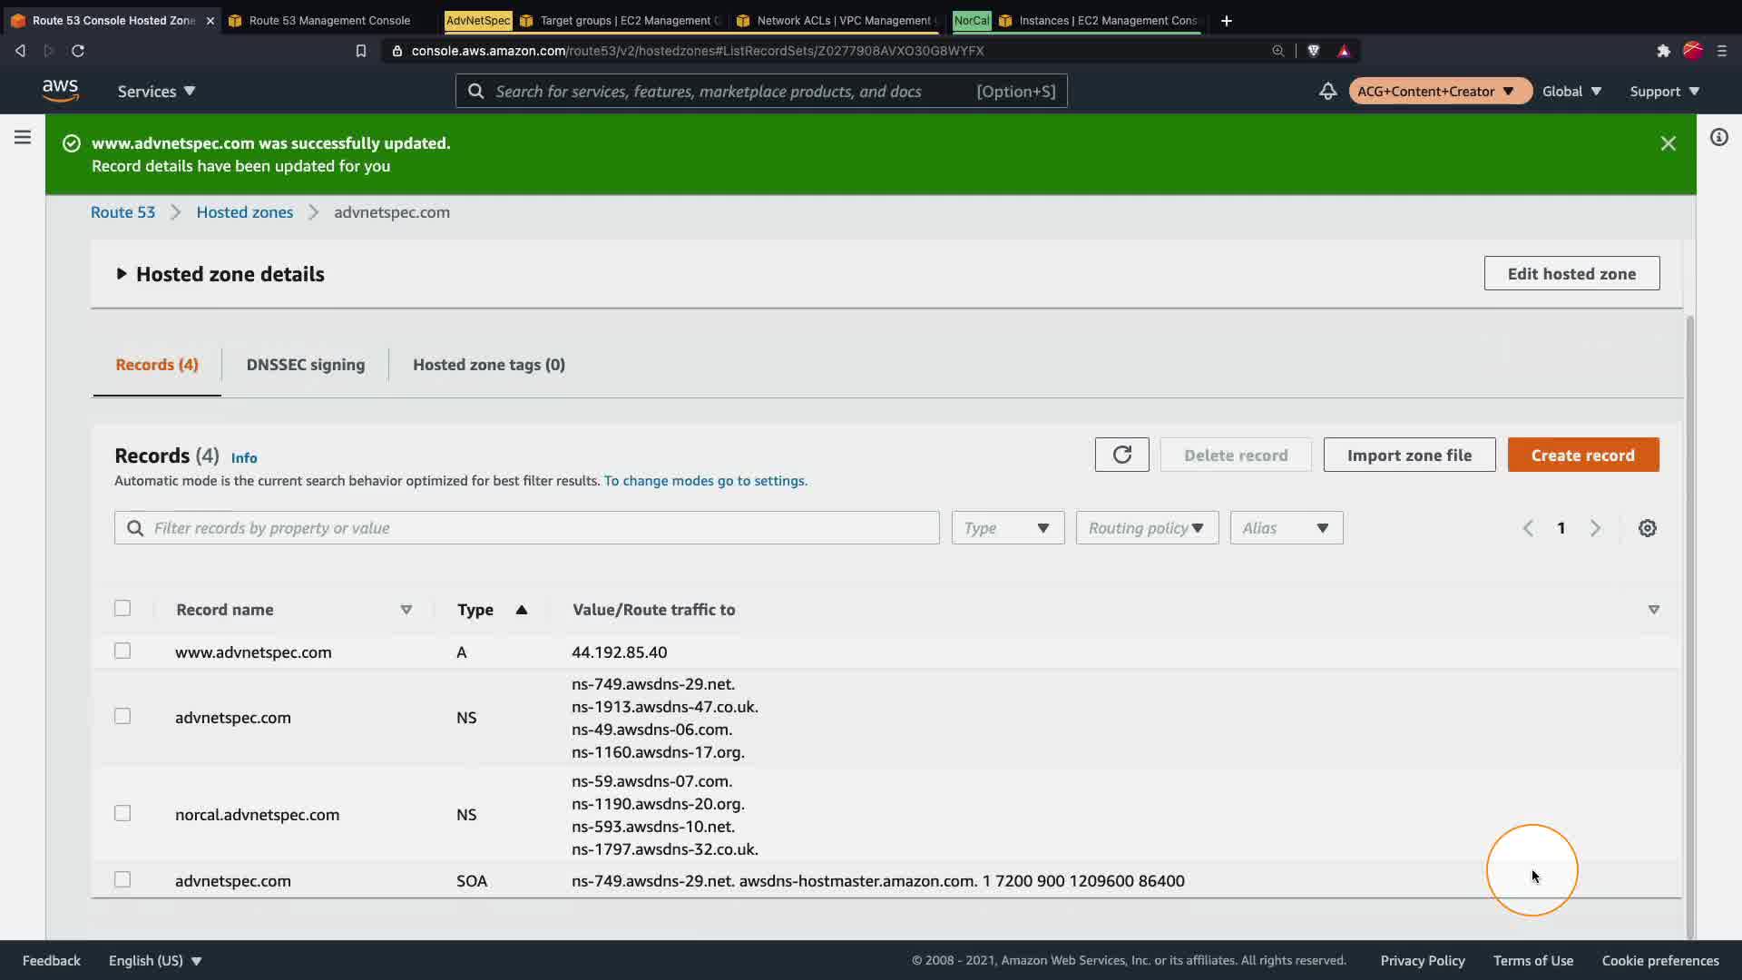Open the Routing policy filter dropdown
The width and height of the screenshot is (1742, 980).
pyautogui.click(x=1147, y=528)
